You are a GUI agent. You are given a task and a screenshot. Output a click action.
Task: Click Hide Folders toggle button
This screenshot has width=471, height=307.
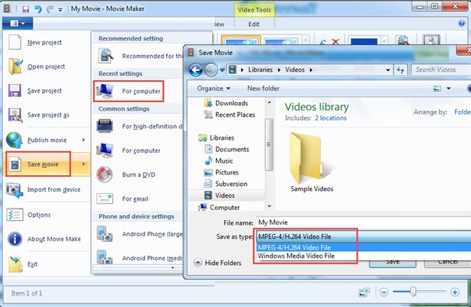pos(218,263)
